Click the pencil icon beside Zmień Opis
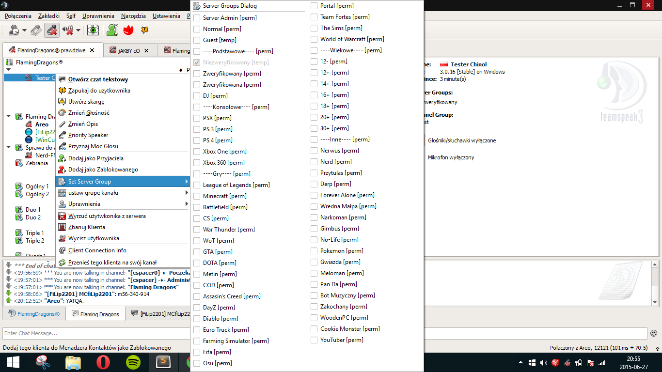The width and height of the screenshot is (662, 372). 62,124
